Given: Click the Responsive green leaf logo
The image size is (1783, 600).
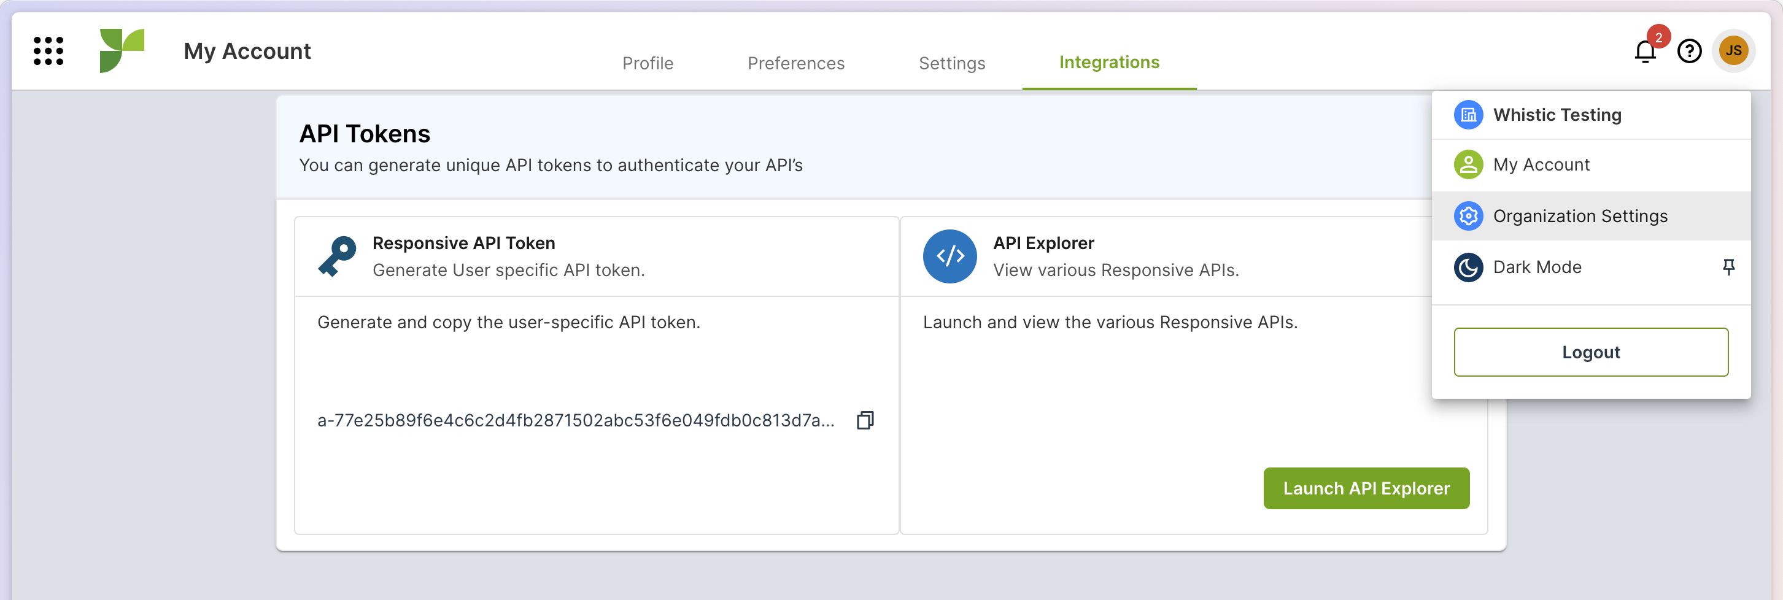Looking at the screenshot, I should (122, 50).
